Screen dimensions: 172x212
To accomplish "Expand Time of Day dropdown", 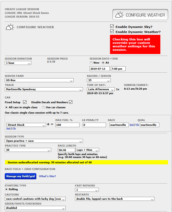I will pyautogui.click(x=101, y=89).
